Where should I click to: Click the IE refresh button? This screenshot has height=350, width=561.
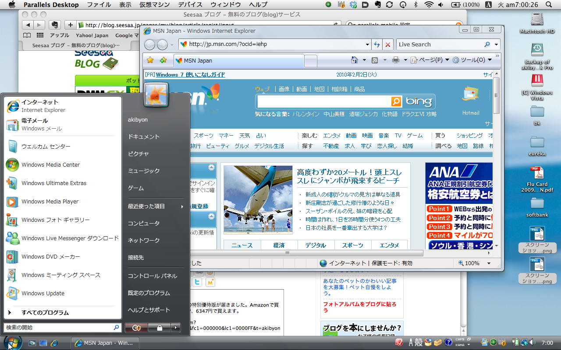point(377,44)
